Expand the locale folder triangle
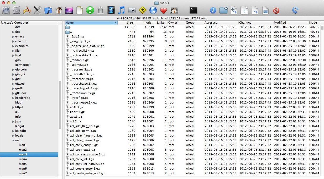 click(x=13, y=136)
